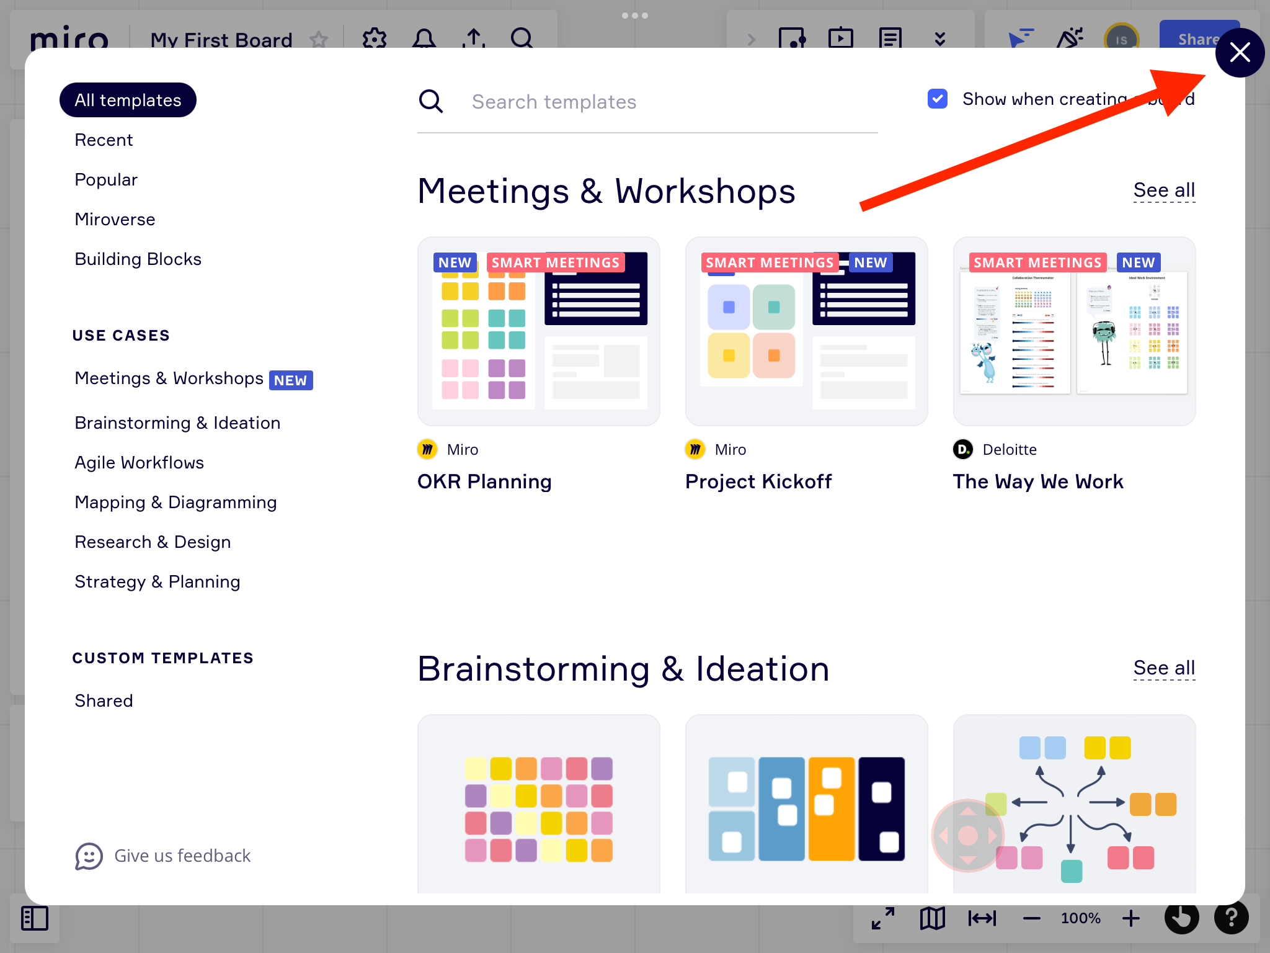Click the search magnifier icon in templates
This screenshot has height=953, width=1270.
coord(431,101)
